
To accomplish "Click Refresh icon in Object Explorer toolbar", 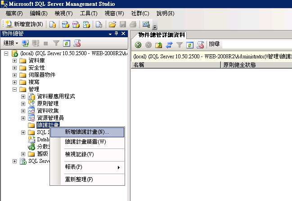I will click(x=67, y=44).
